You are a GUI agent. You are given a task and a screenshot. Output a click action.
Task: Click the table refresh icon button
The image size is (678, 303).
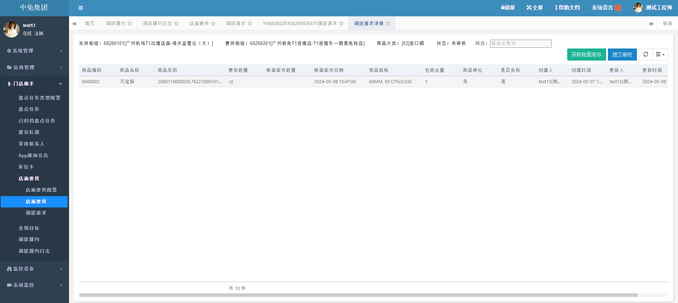646,55
